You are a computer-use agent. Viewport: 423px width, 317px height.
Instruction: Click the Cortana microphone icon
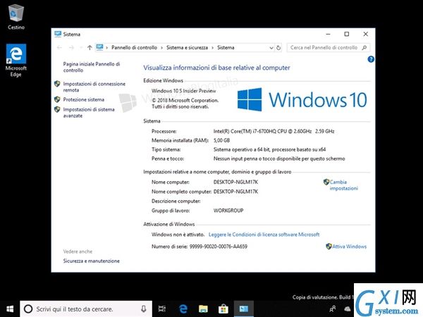point(144,309)
